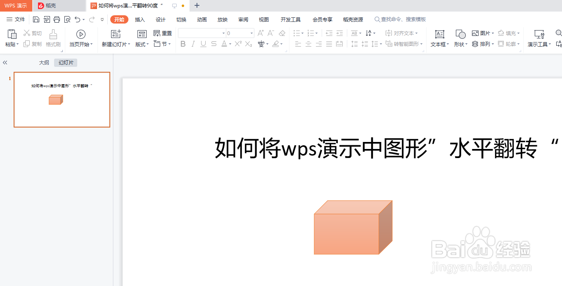Click the Clear Formatting eraser icon

282,33
